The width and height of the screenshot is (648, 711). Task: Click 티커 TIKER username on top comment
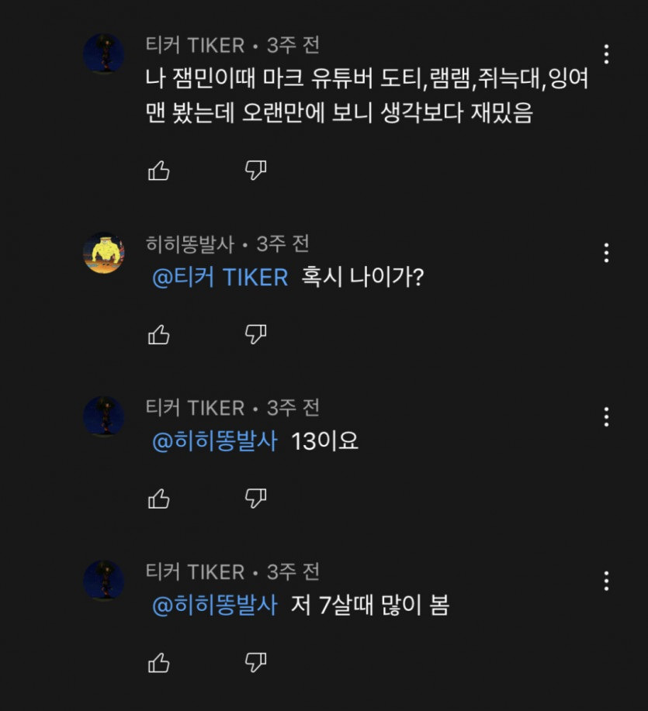195,45
